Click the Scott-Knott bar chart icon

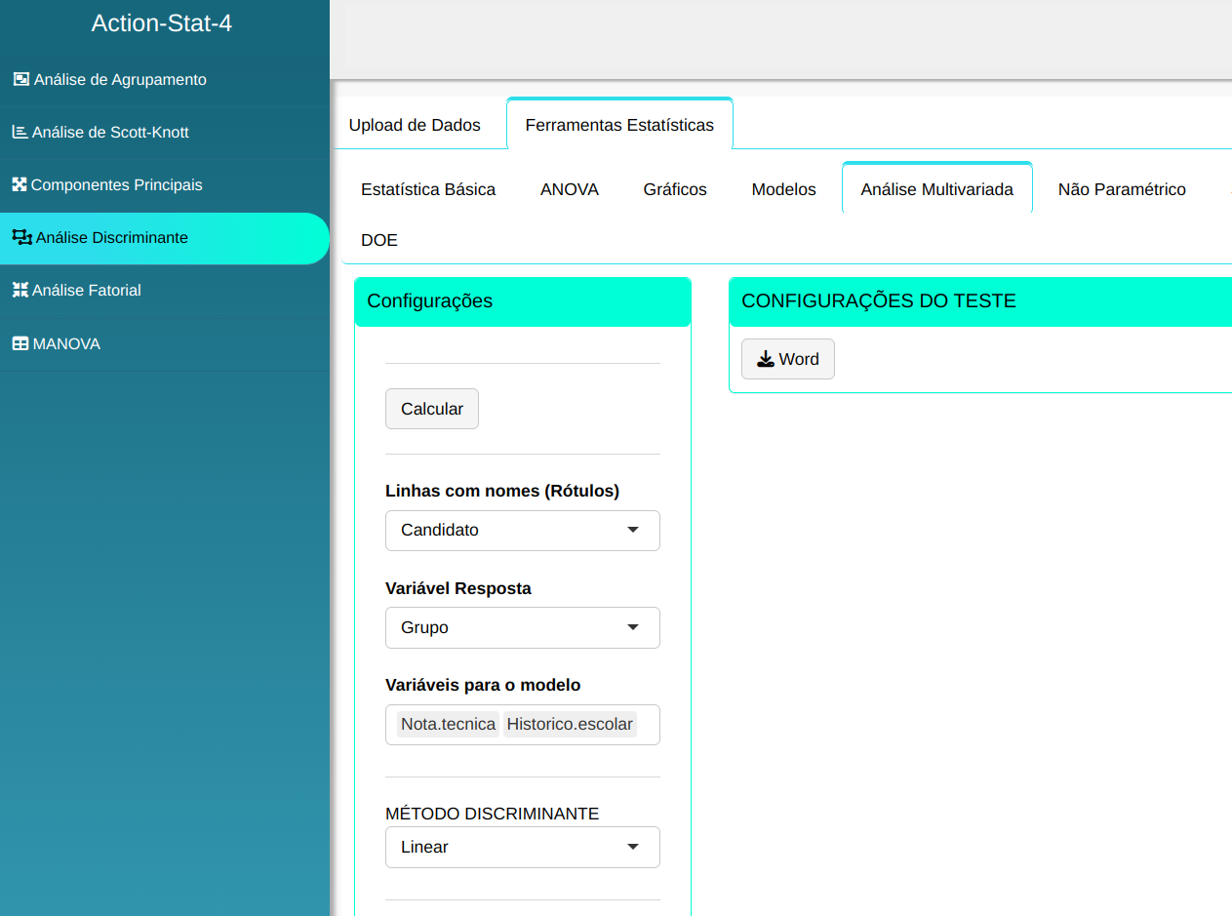click(x=20, y=132)
